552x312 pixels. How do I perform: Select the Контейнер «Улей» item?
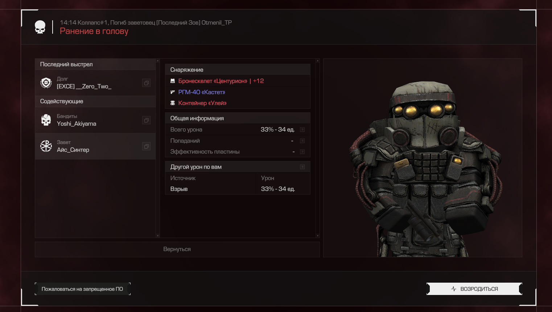pyautogui.click(x=202, y=103)
